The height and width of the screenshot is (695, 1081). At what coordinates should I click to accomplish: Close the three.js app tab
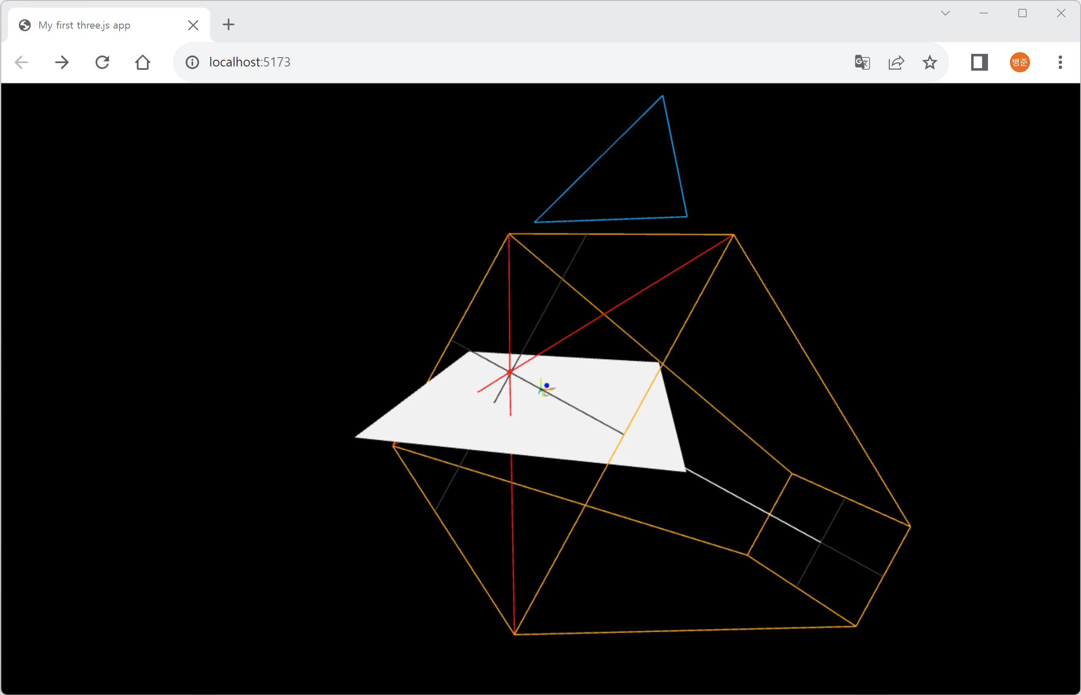193,25
